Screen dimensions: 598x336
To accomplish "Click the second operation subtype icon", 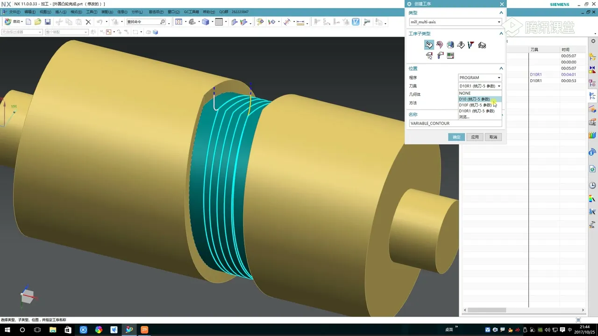I will coord(440,45).
